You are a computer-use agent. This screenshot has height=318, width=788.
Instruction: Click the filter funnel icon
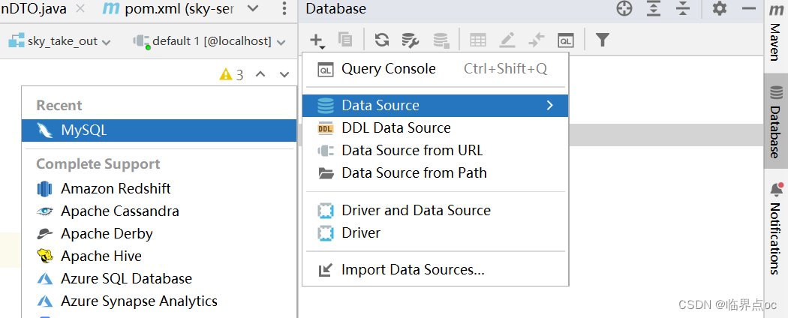click(x=602, y=40)
